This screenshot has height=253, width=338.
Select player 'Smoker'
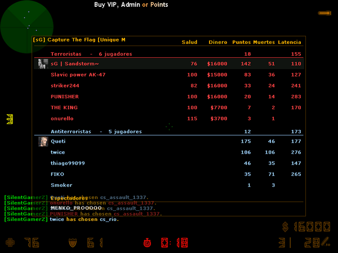(x=61, y=185)
